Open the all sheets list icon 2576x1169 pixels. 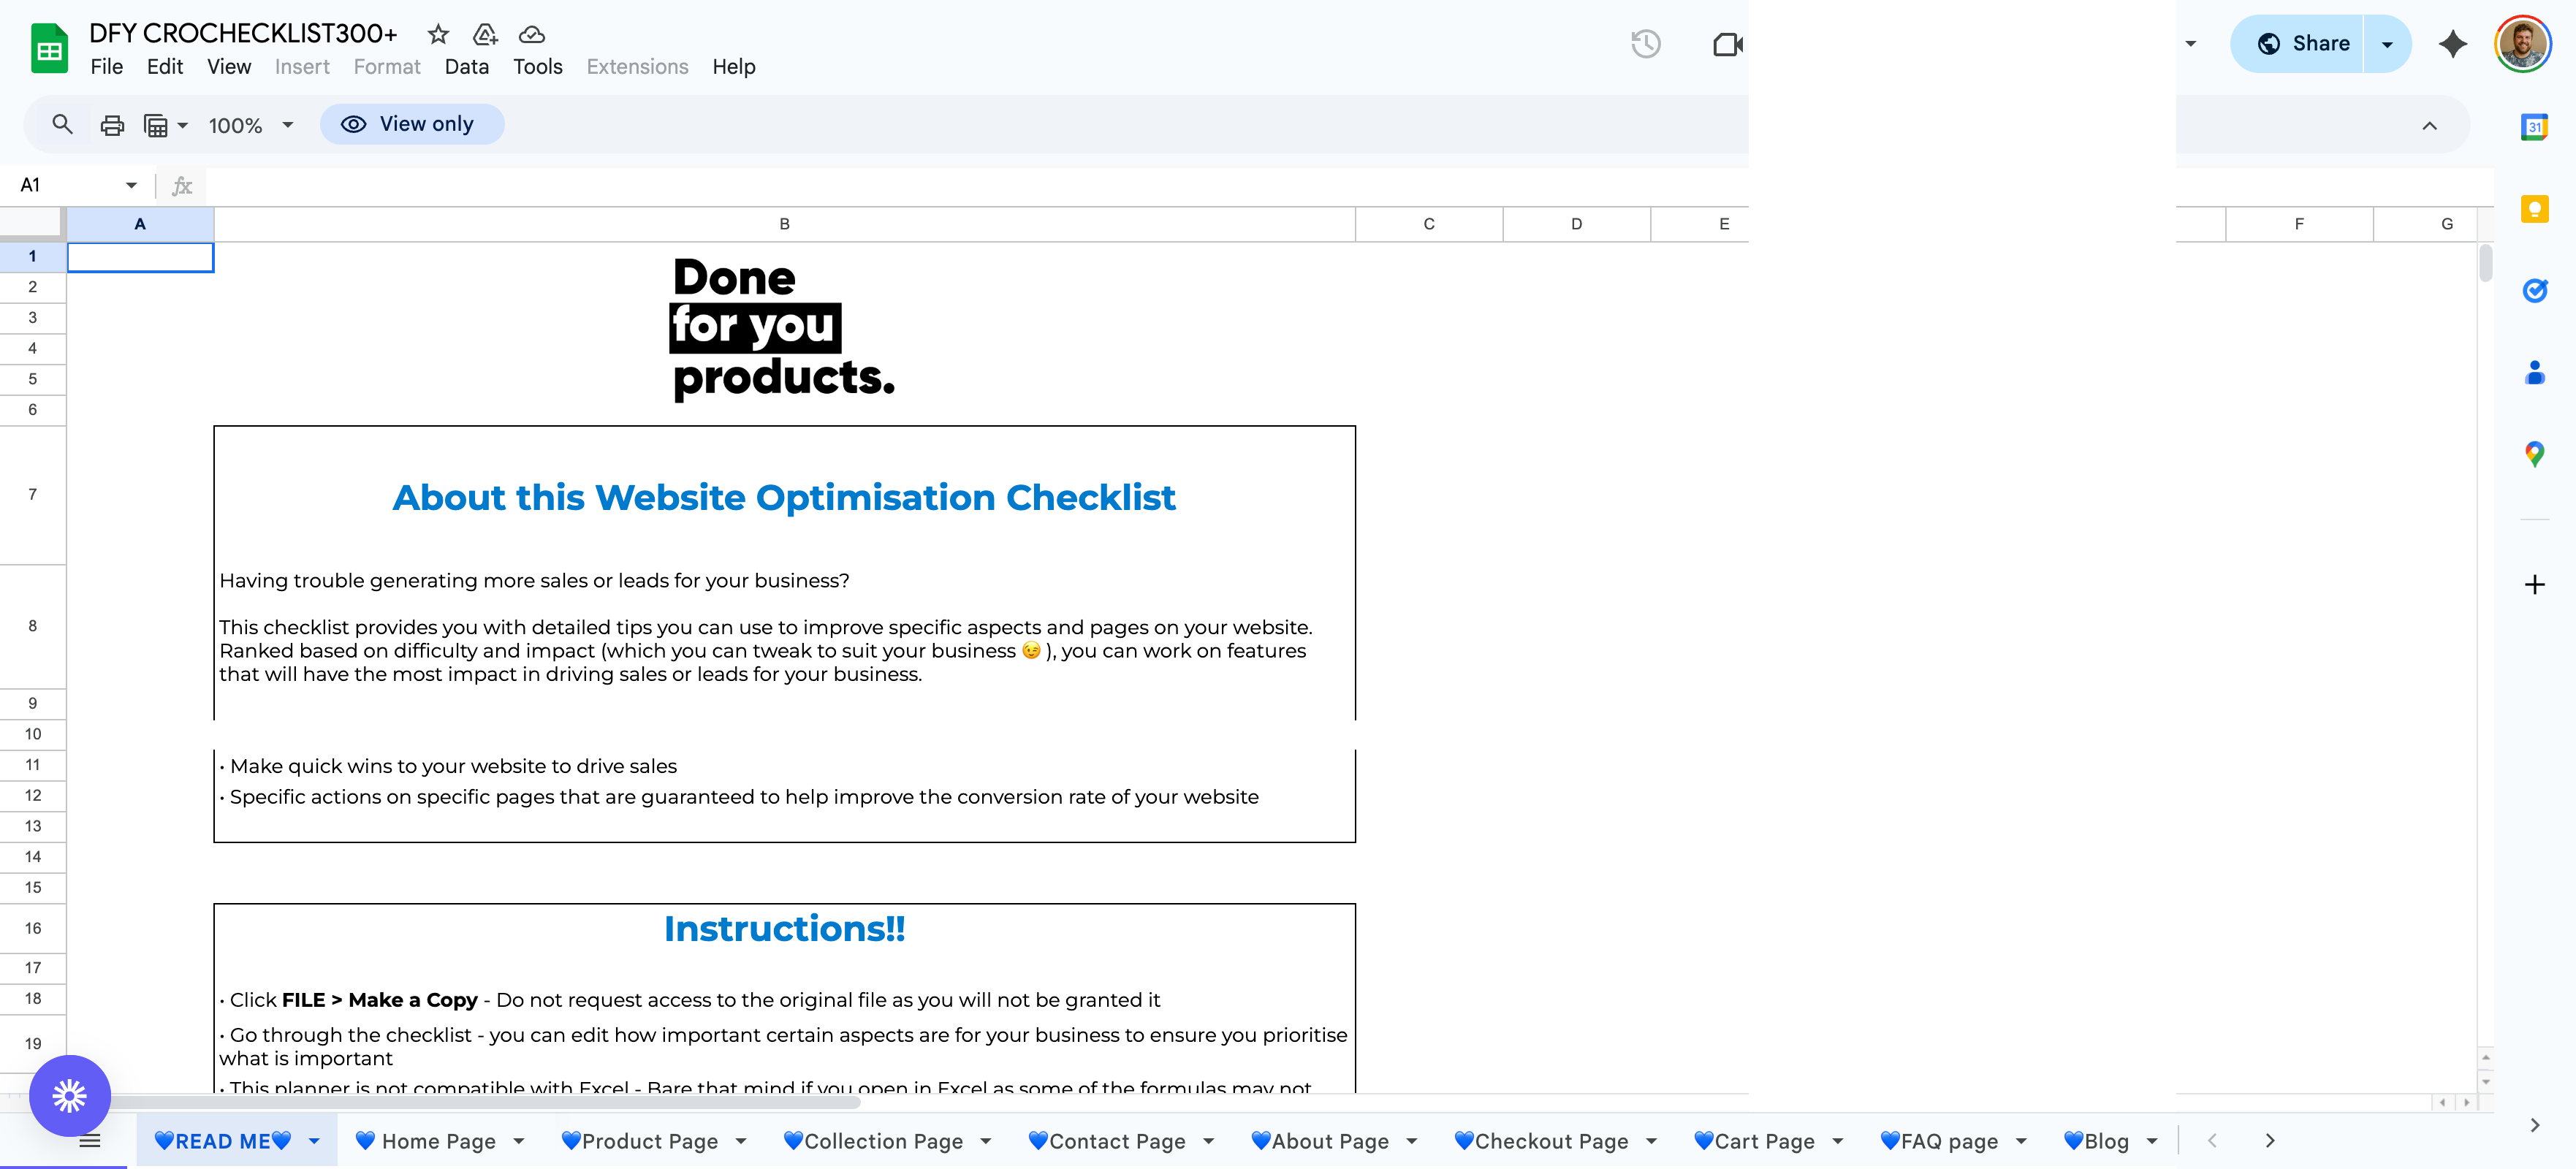pyautogui.click(x=90, y=1141)
